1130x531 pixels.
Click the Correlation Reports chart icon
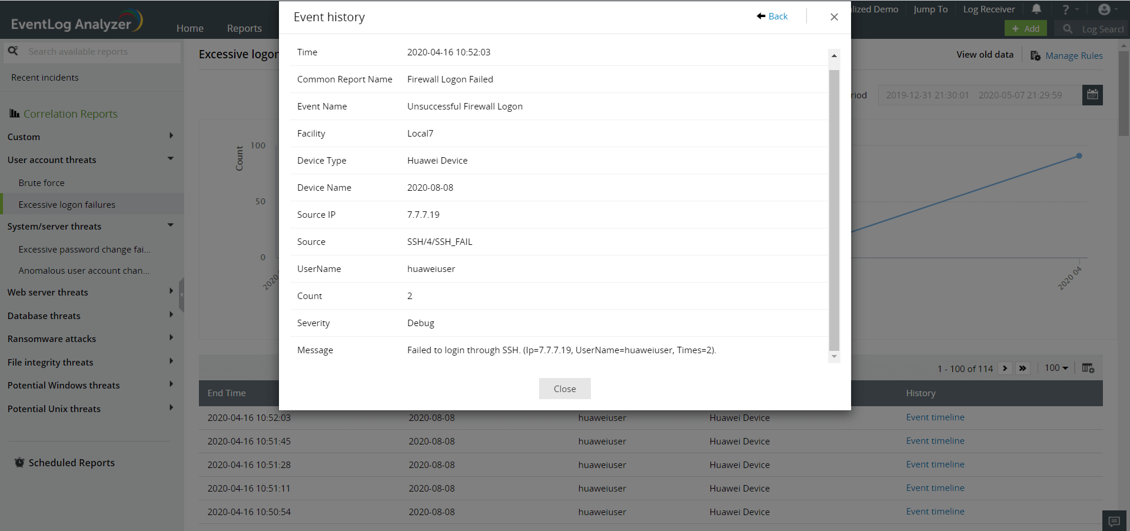tap(15, 114)
